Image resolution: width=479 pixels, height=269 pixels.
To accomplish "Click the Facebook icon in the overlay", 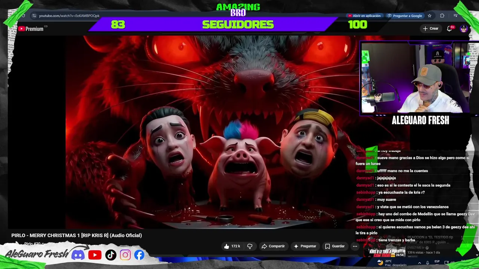I will (139, 255).
